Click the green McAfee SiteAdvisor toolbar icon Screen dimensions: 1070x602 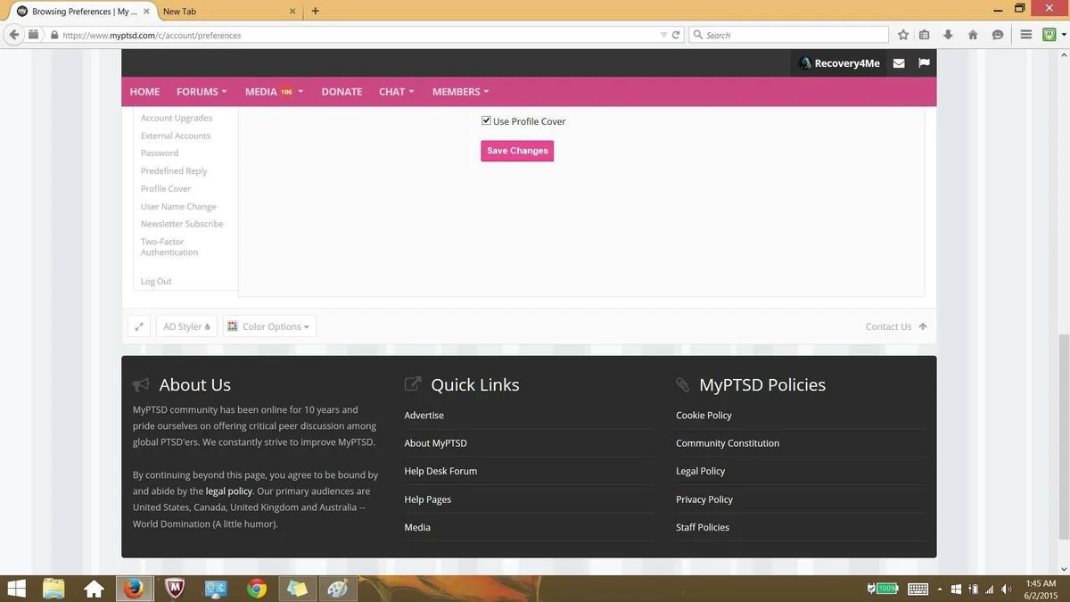point(1049,35)
